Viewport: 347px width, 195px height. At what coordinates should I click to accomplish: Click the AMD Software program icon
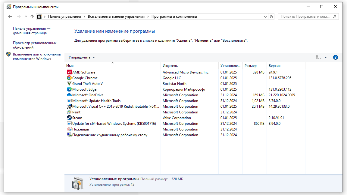69,72
